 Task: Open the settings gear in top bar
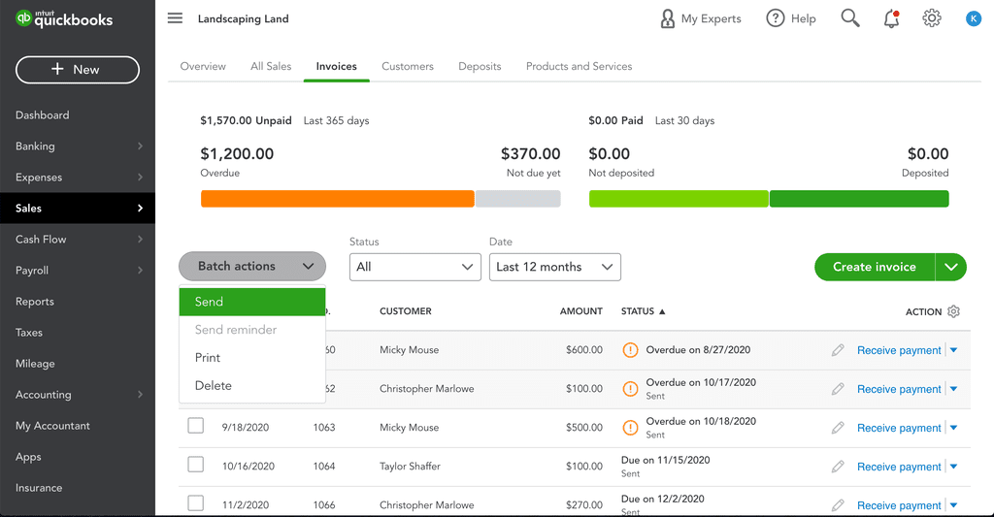[x=931, y=18]
